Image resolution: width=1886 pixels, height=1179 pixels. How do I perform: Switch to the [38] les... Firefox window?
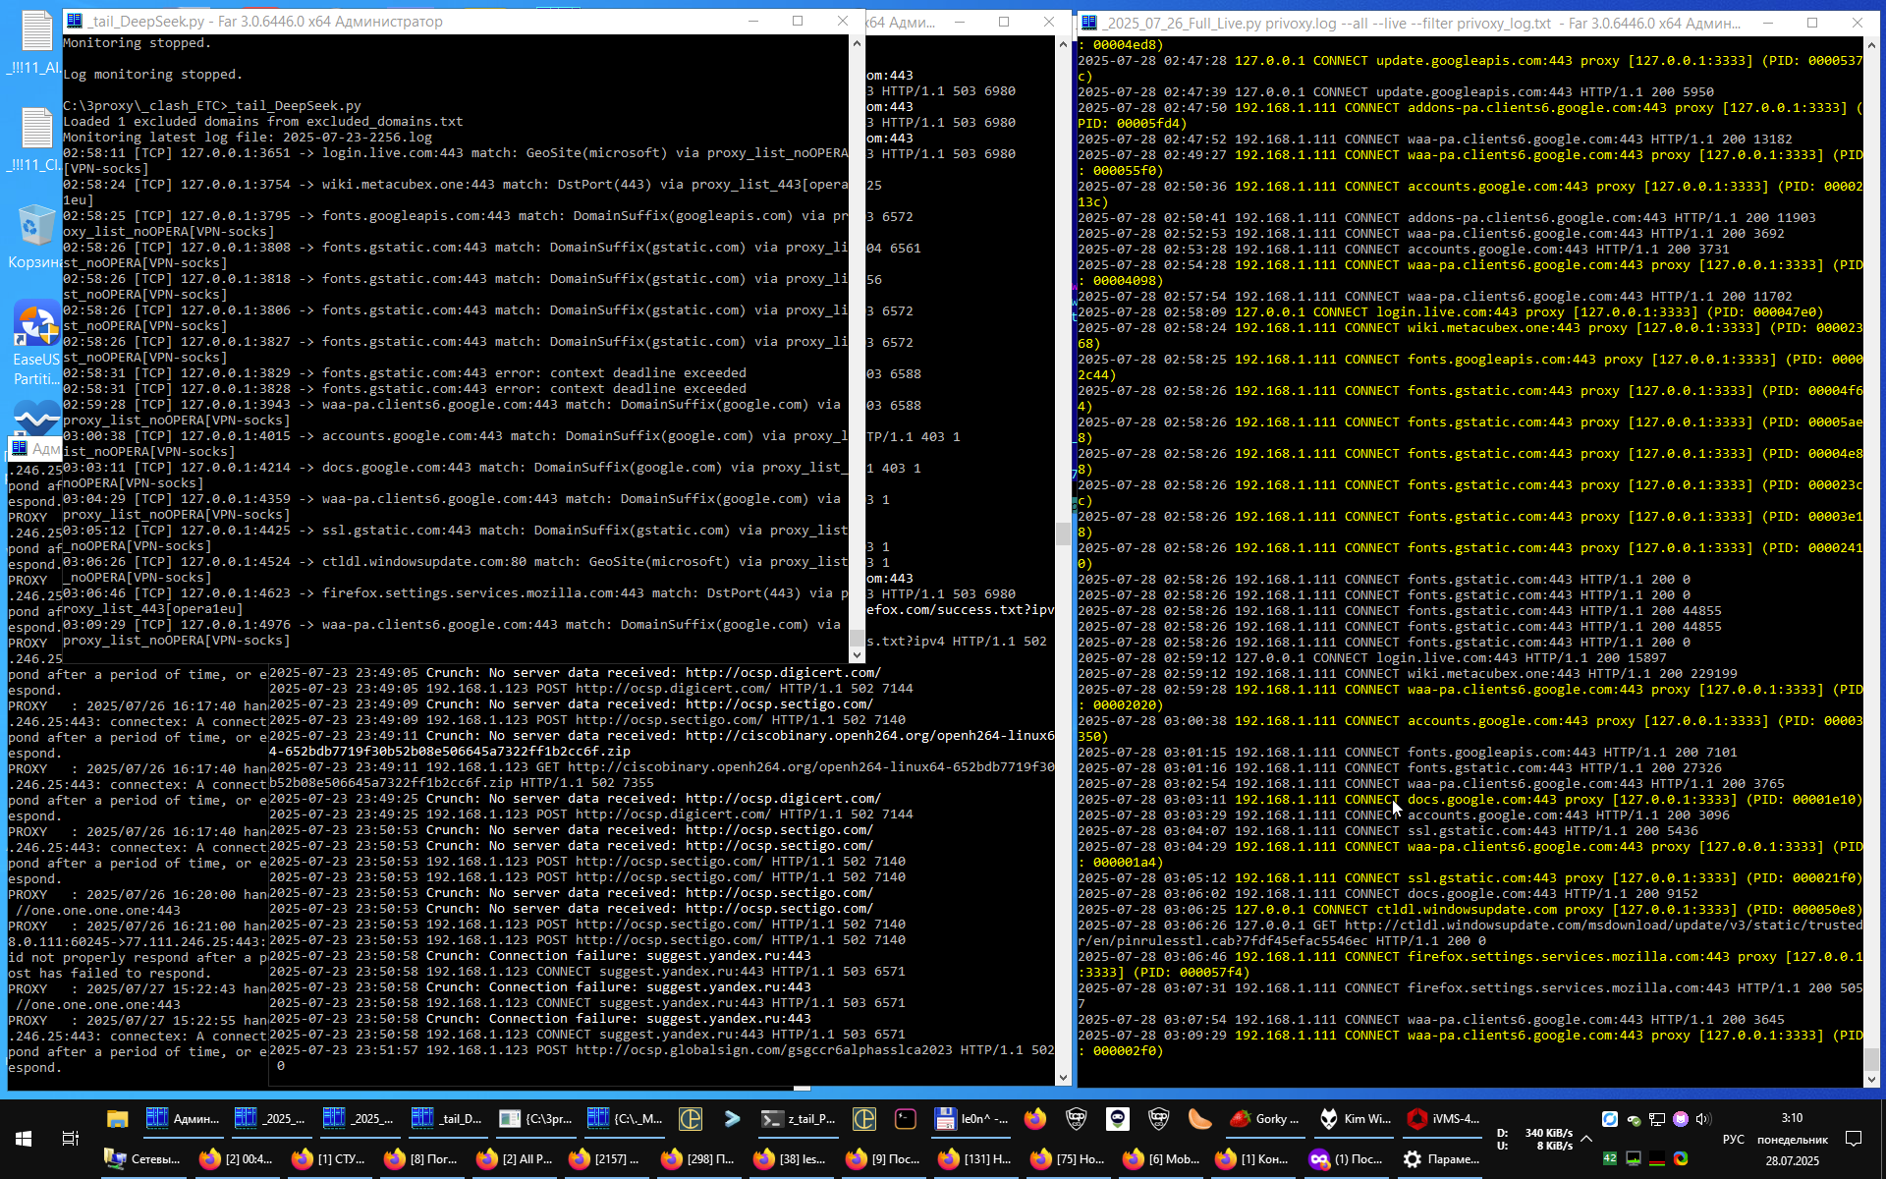[x=790, y=1159]
